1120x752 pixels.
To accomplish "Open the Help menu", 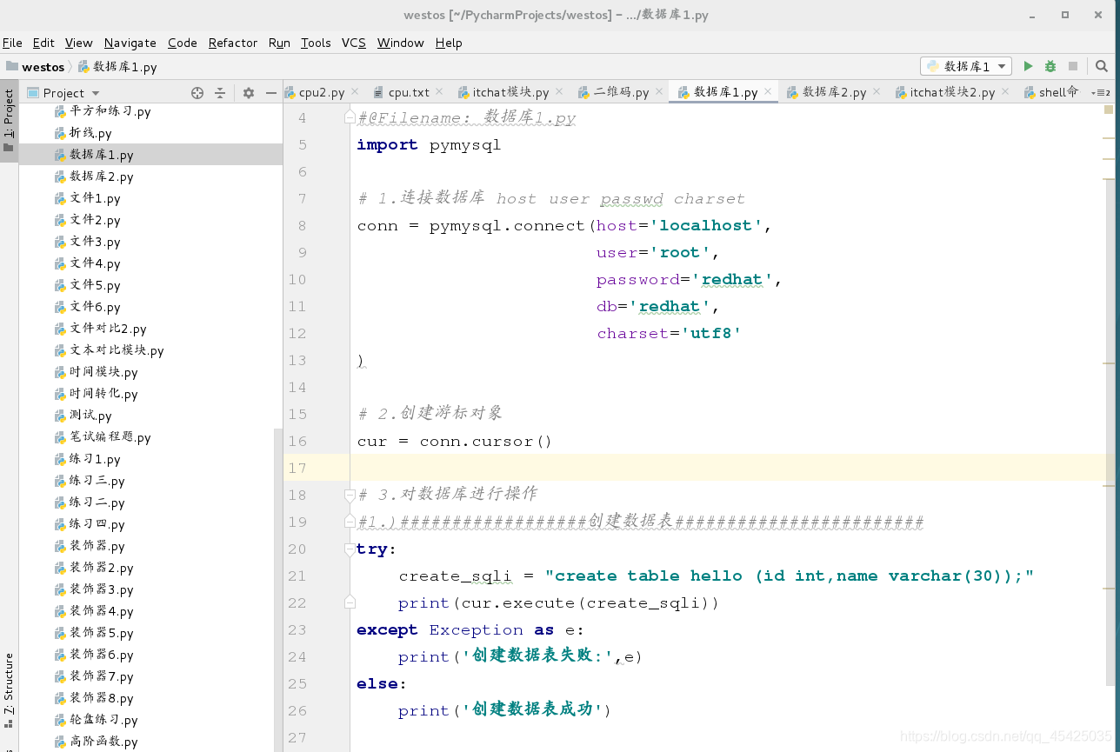I will click(449, 43).
